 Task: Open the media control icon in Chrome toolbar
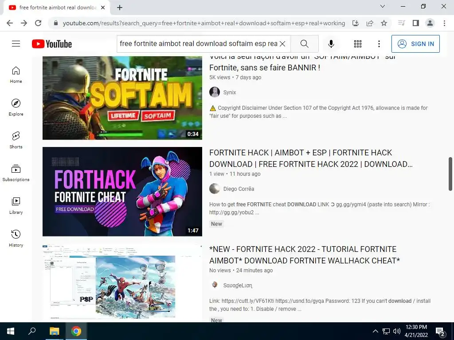pyautogui.click(x=401, y=23)
